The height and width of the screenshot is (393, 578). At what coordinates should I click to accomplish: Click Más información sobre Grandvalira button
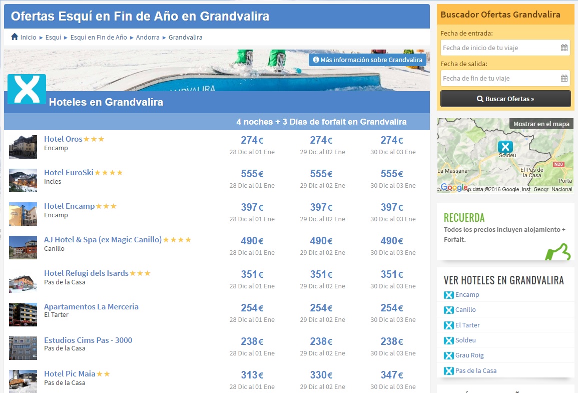[x=367, y=60]
